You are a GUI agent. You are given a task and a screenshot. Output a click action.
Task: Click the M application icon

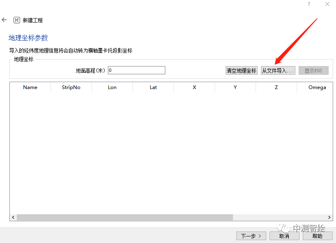coord(17,20)
